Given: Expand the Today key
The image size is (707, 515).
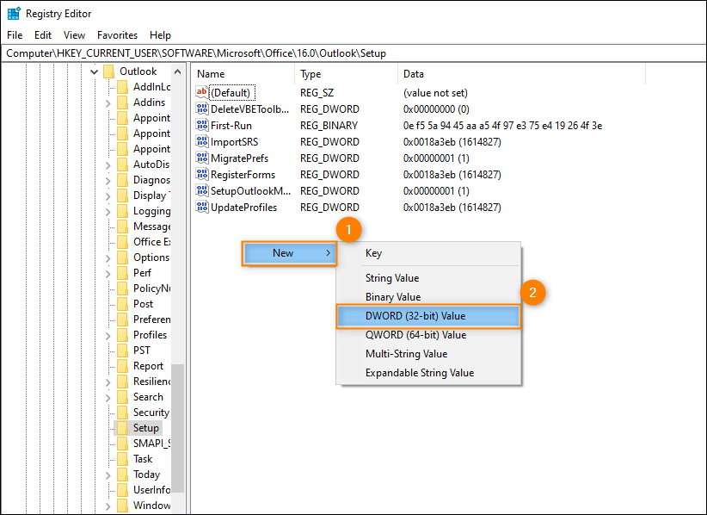Looking at the screenshot, I should pyautogui.click(x=108, y=475).
